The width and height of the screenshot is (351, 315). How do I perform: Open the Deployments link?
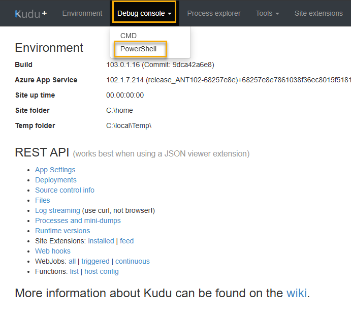click(x=56, y=180)
